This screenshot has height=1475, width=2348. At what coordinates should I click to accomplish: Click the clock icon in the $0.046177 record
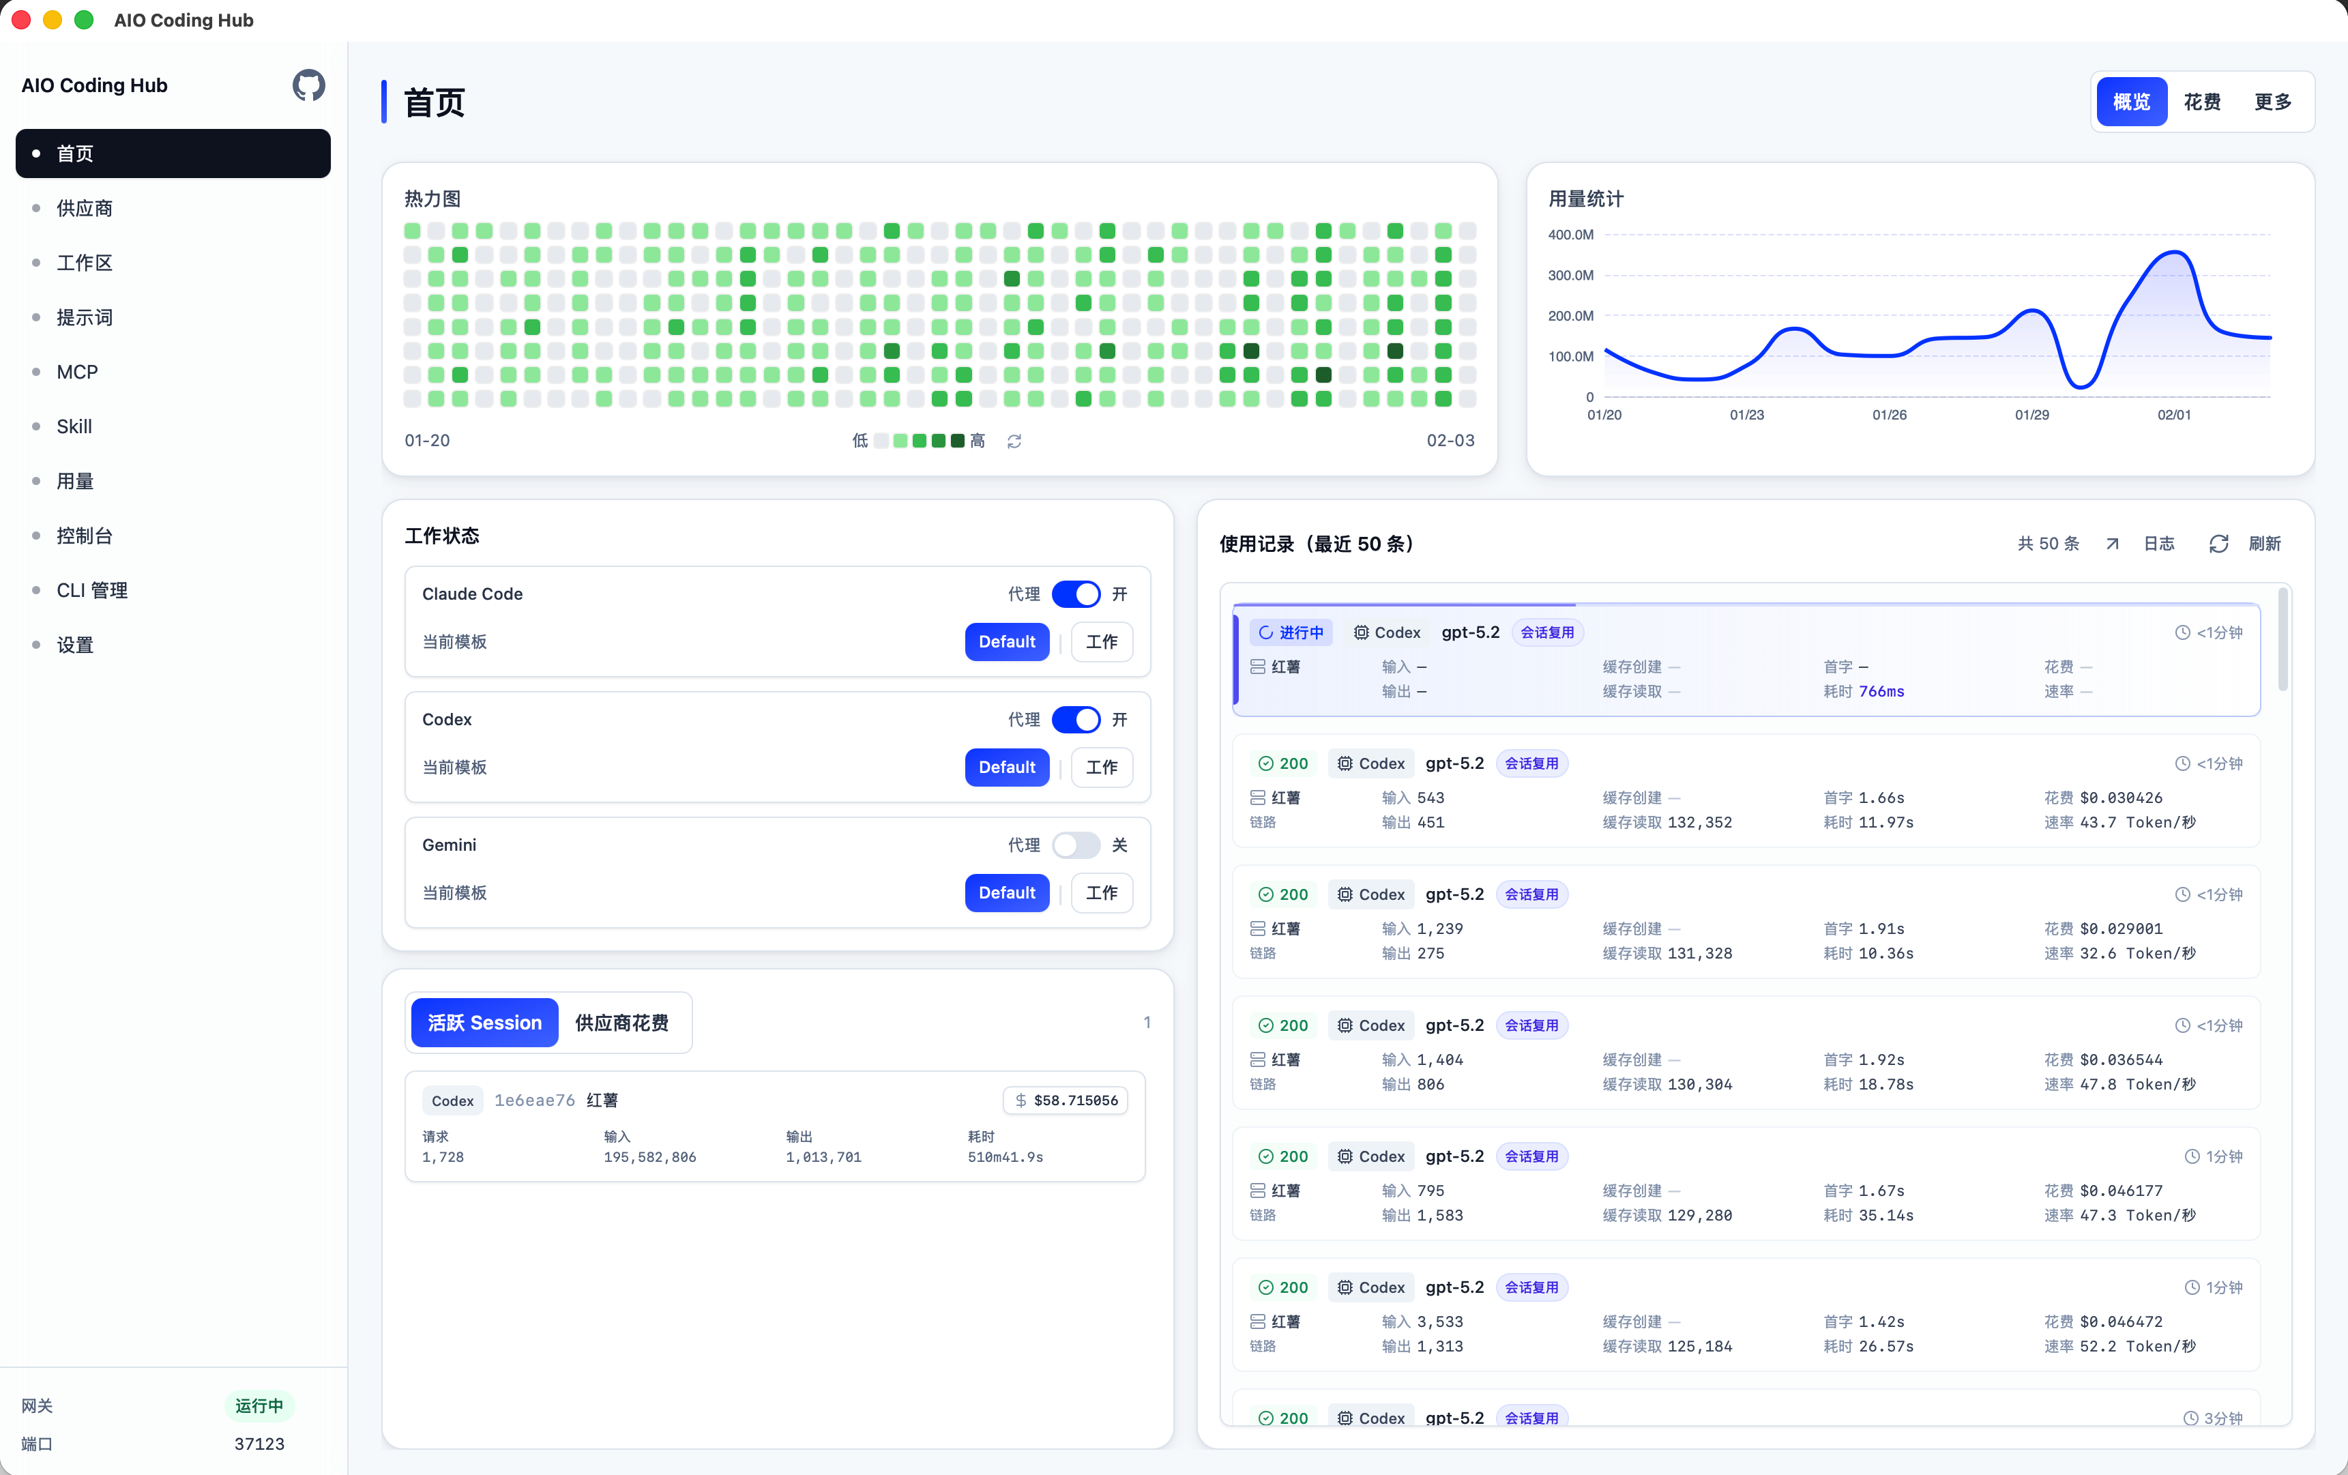(2192, 1156)
